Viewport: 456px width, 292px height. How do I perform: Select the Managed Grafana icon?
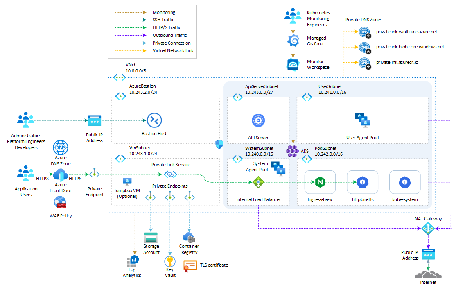point(292,41)
